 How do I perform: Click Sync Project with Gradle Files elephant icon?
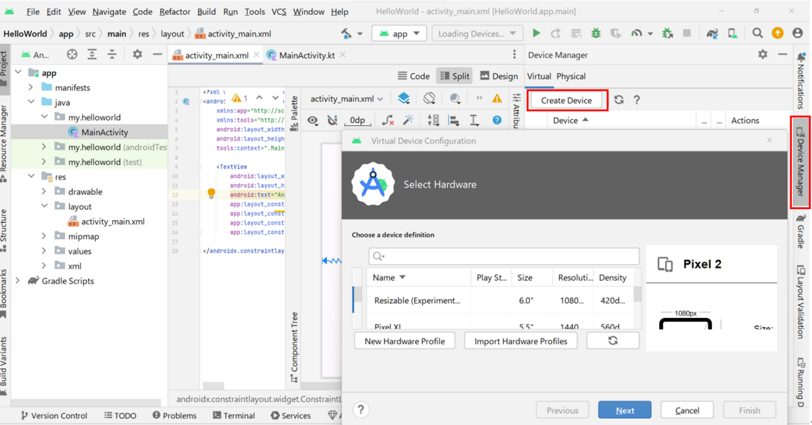(713, 33)
